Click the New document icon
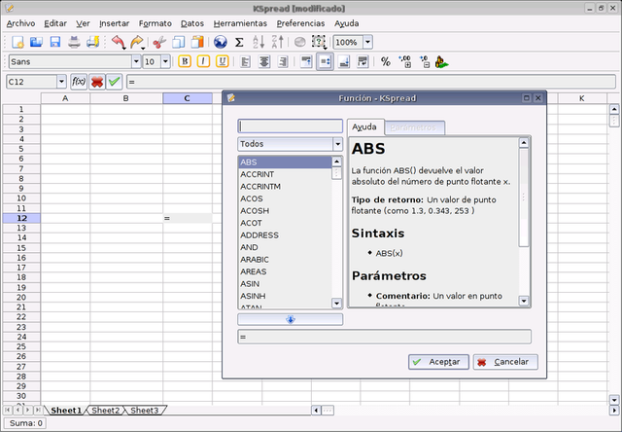 pos(17,42)
